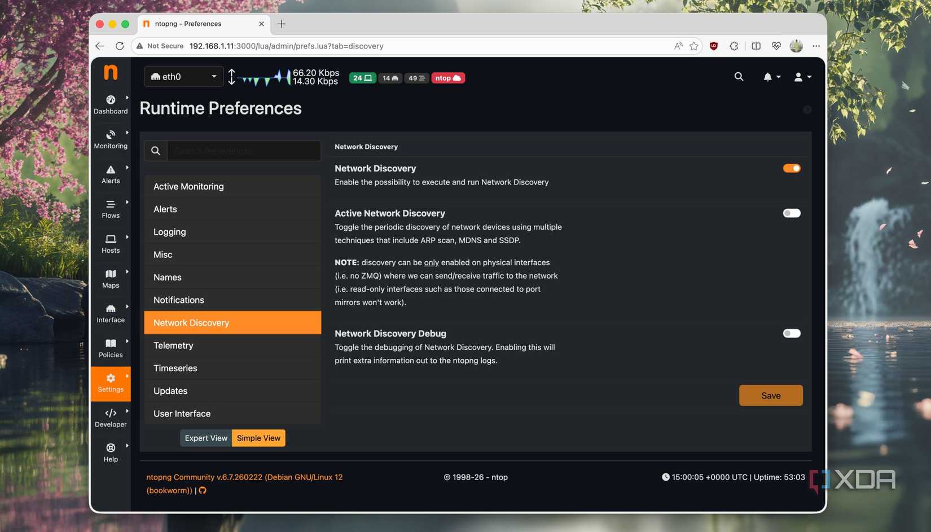The image size is (931, 532).
Task: Reload the page in browser
Action: 120,46
